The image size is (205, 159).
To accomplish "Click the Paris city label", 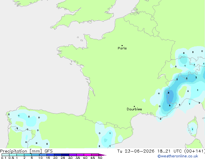I will click(122, 48).
